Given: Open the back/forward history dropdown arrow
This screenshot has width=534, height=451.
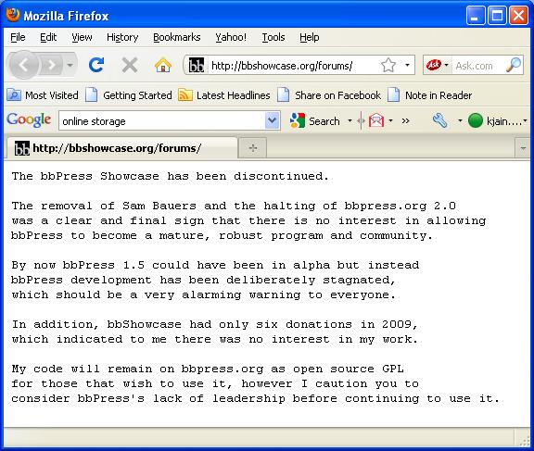Looking at the screenshot, I should pyautogui.click(x=70, y=65).
